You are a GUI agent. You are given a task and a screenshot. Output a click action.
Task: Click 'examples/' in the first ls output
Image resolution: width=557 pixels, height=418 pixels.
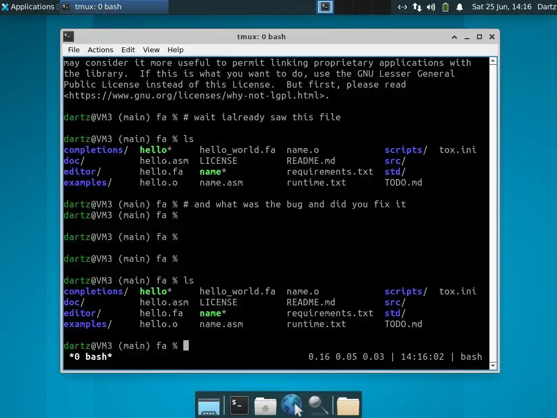point(88,183)
